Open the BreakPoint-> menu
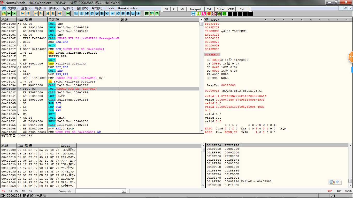This screenshot has width=353, height=198. pyautogui.click(x=128, y=8)
